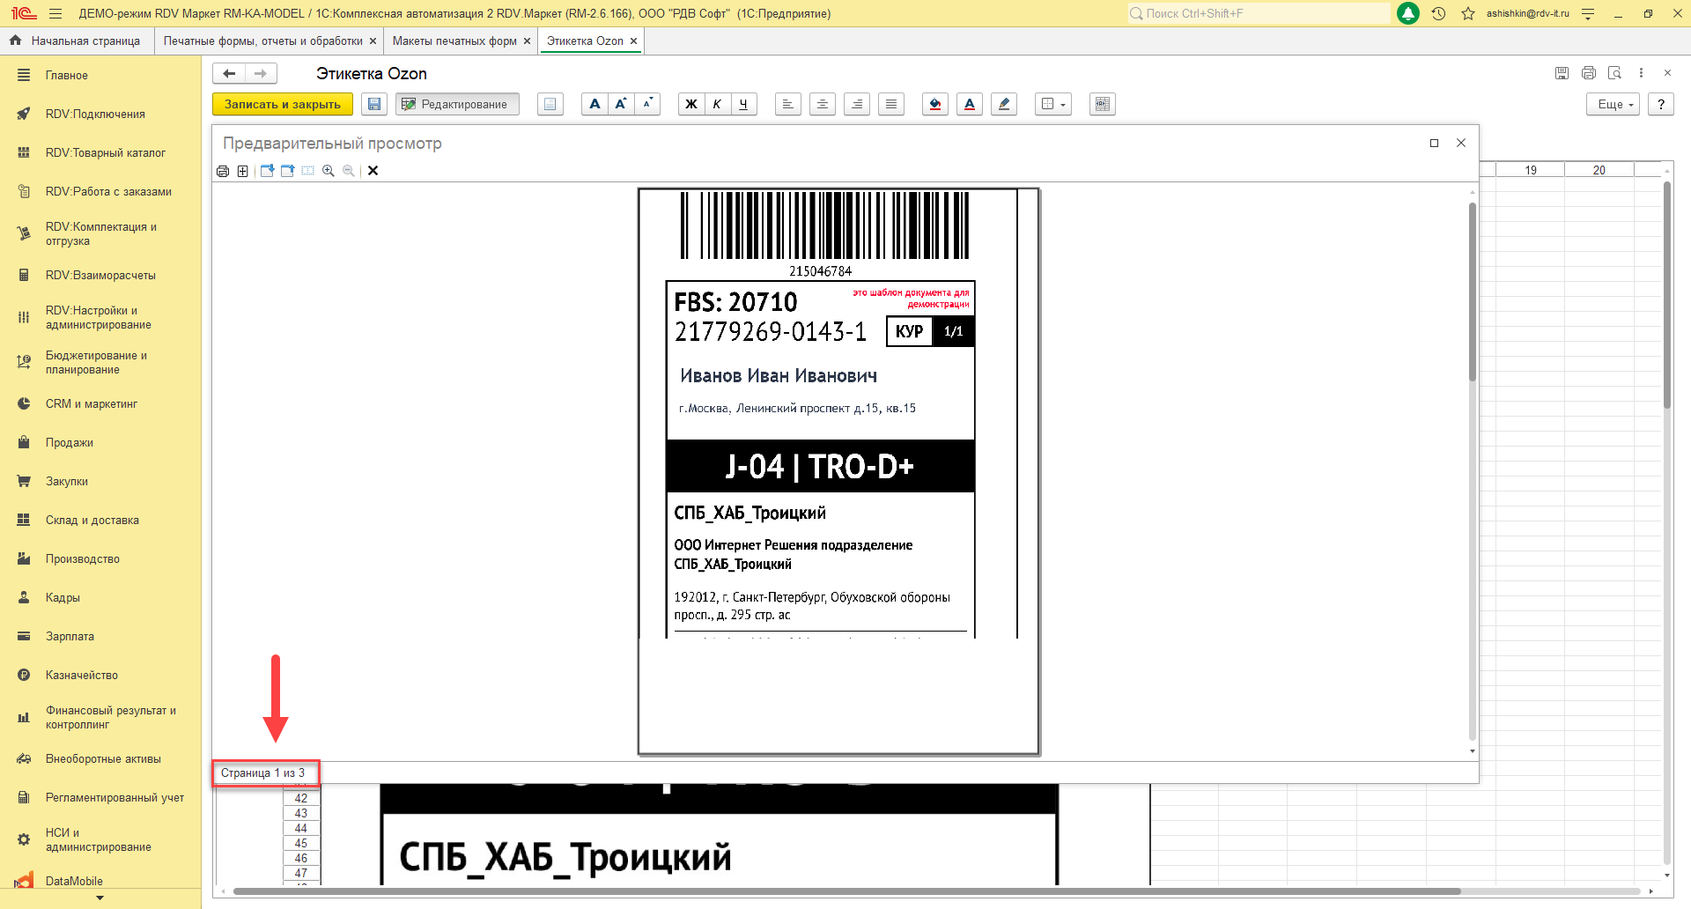Click the plain A font button
1691x909 pixels.
click(595, 104)
